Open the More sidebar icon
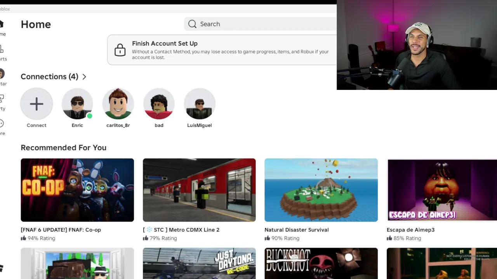The height and width of the screenshot is (279, 497). tap(2, 123)
